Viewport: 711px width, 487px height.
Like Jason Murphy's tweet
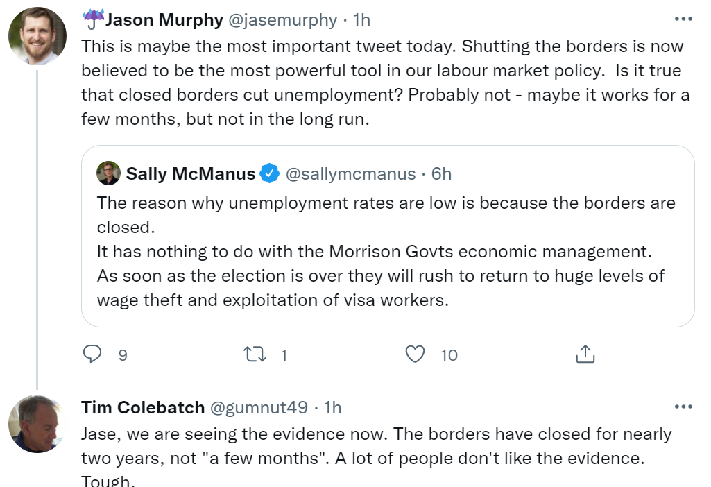click(415, 354)
